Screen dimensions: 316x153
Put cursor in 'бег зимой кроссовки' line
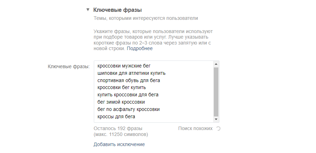coord(121,102)
